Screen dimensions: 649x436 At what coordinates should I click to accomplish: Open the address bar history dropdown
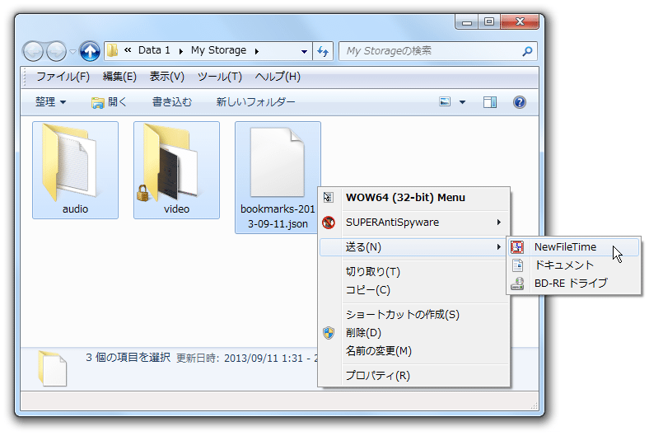(304, 51)
